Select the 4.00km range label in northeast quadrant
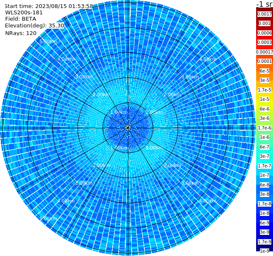Screen dimensions: 273x256 [x=208, y=59]
